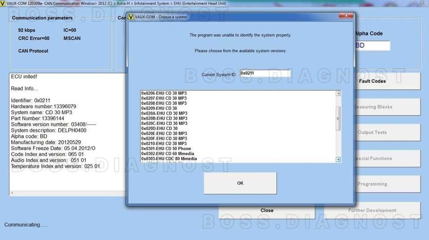
Task: Click Software Freeze Date log line
Action: (x=53, y=148)
